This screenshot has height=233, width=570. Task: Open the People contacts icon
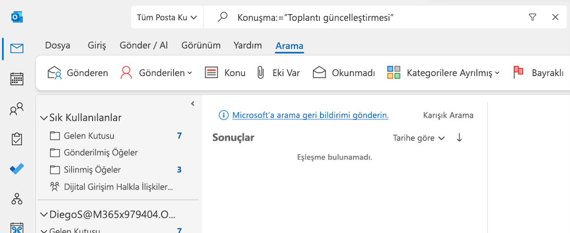tap(17, 109)
